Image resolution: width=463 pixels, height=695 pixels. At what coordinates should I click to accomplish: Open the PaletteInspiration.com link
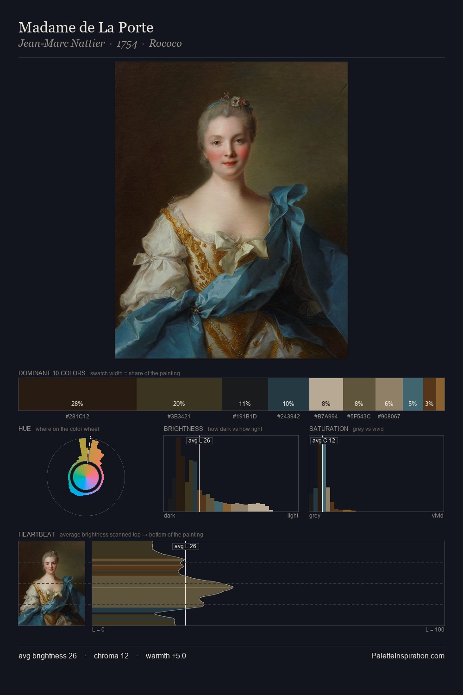pos(408,656)
